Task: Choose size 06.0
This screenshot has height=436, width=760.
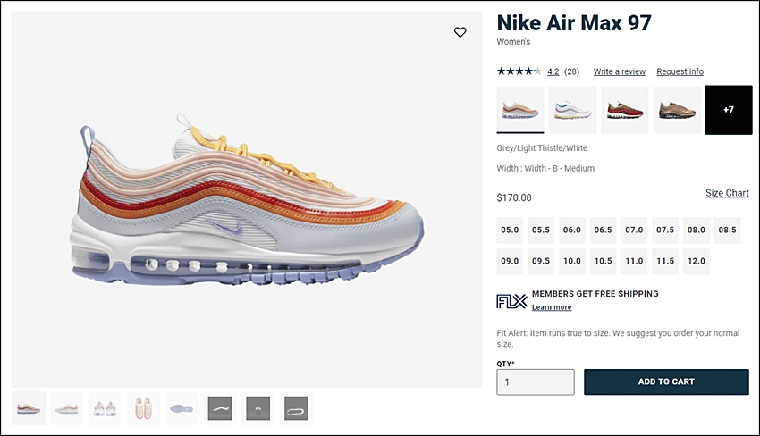Action: tap(572, 231)
